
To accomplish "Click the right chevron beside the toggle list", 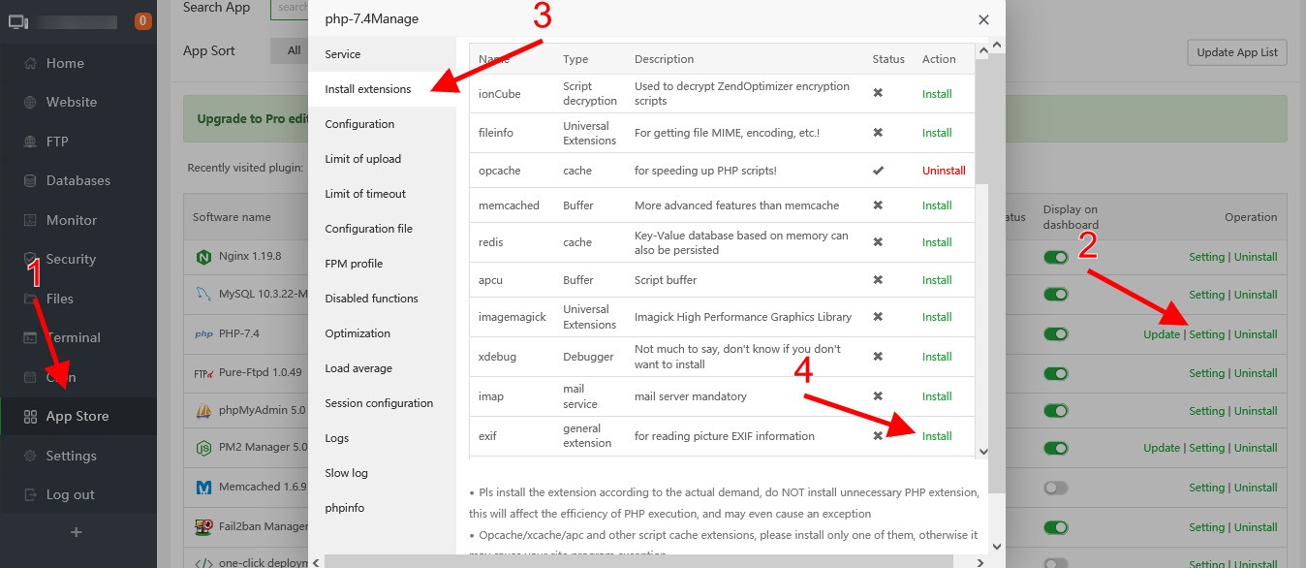I will pyautogui.click(x=979, y=560).
